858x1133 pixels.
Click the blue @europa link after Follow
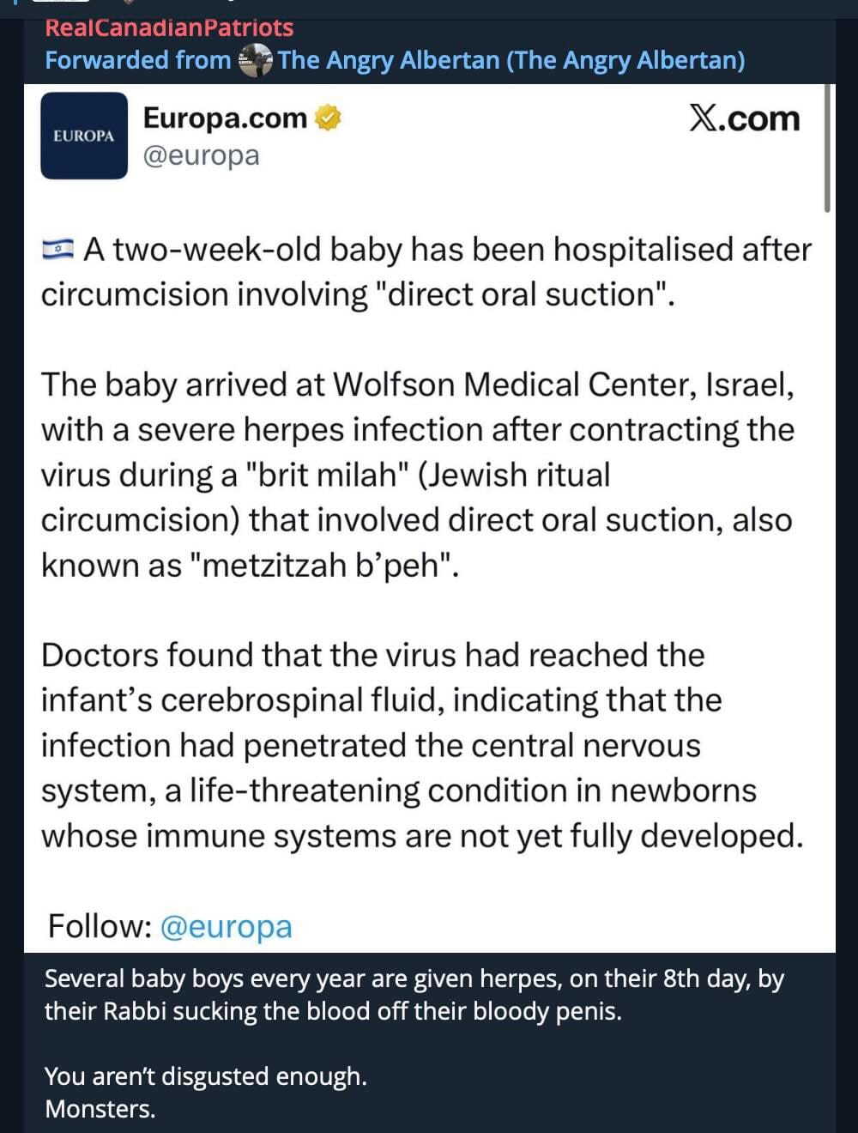pos(227,927)
